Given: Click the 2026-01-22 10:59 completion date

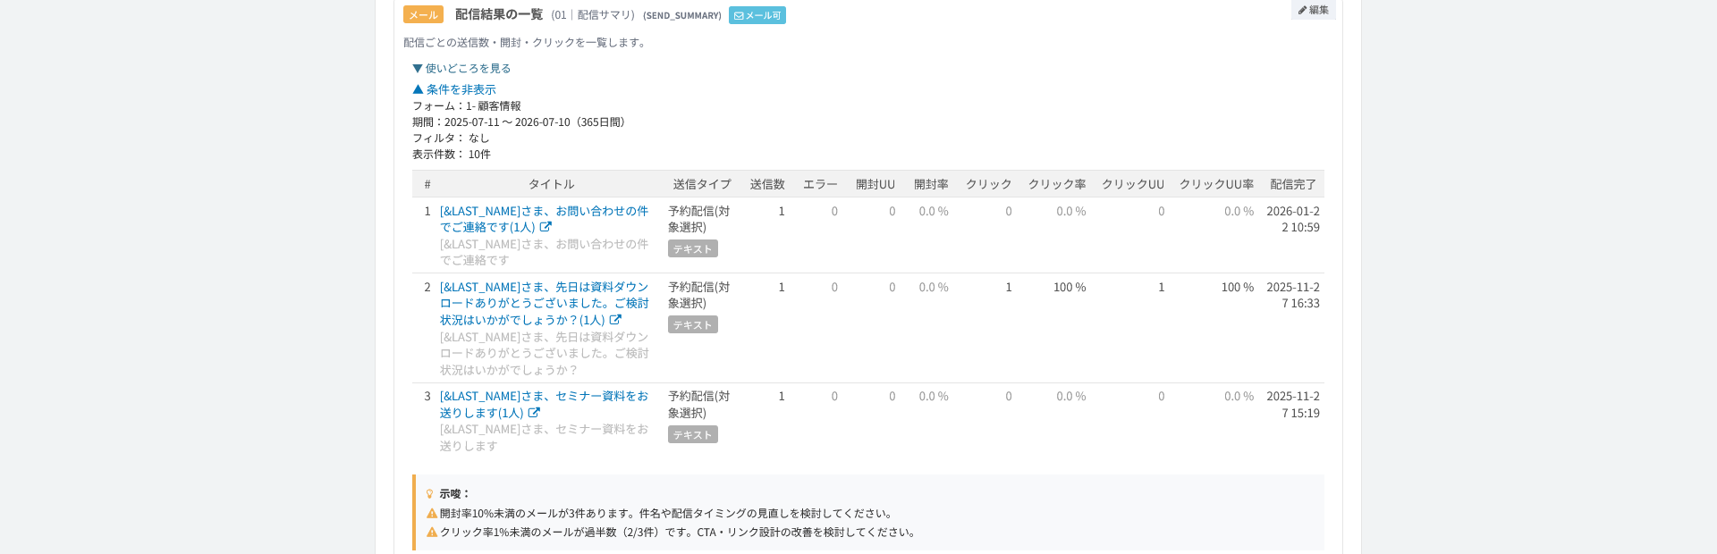Looking at the screenshot, I should (x=1293, y=219).
